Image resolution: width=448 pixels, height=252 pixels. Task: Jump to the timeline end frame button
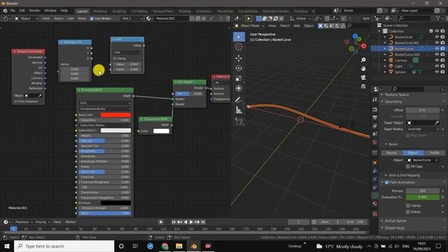coord(203,222)
